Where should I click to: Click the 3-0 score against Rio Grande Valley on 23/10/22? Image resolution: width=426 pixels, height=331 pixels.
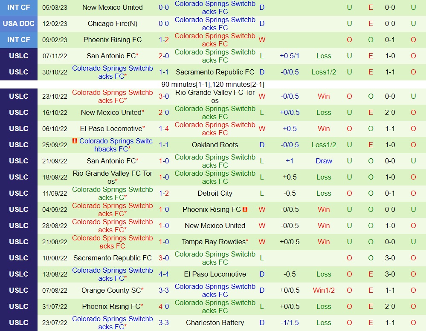click(164, 96)
